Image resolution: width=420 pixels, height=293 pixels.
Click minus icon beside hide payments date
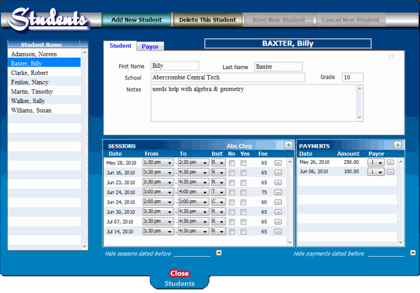[413, 253]
